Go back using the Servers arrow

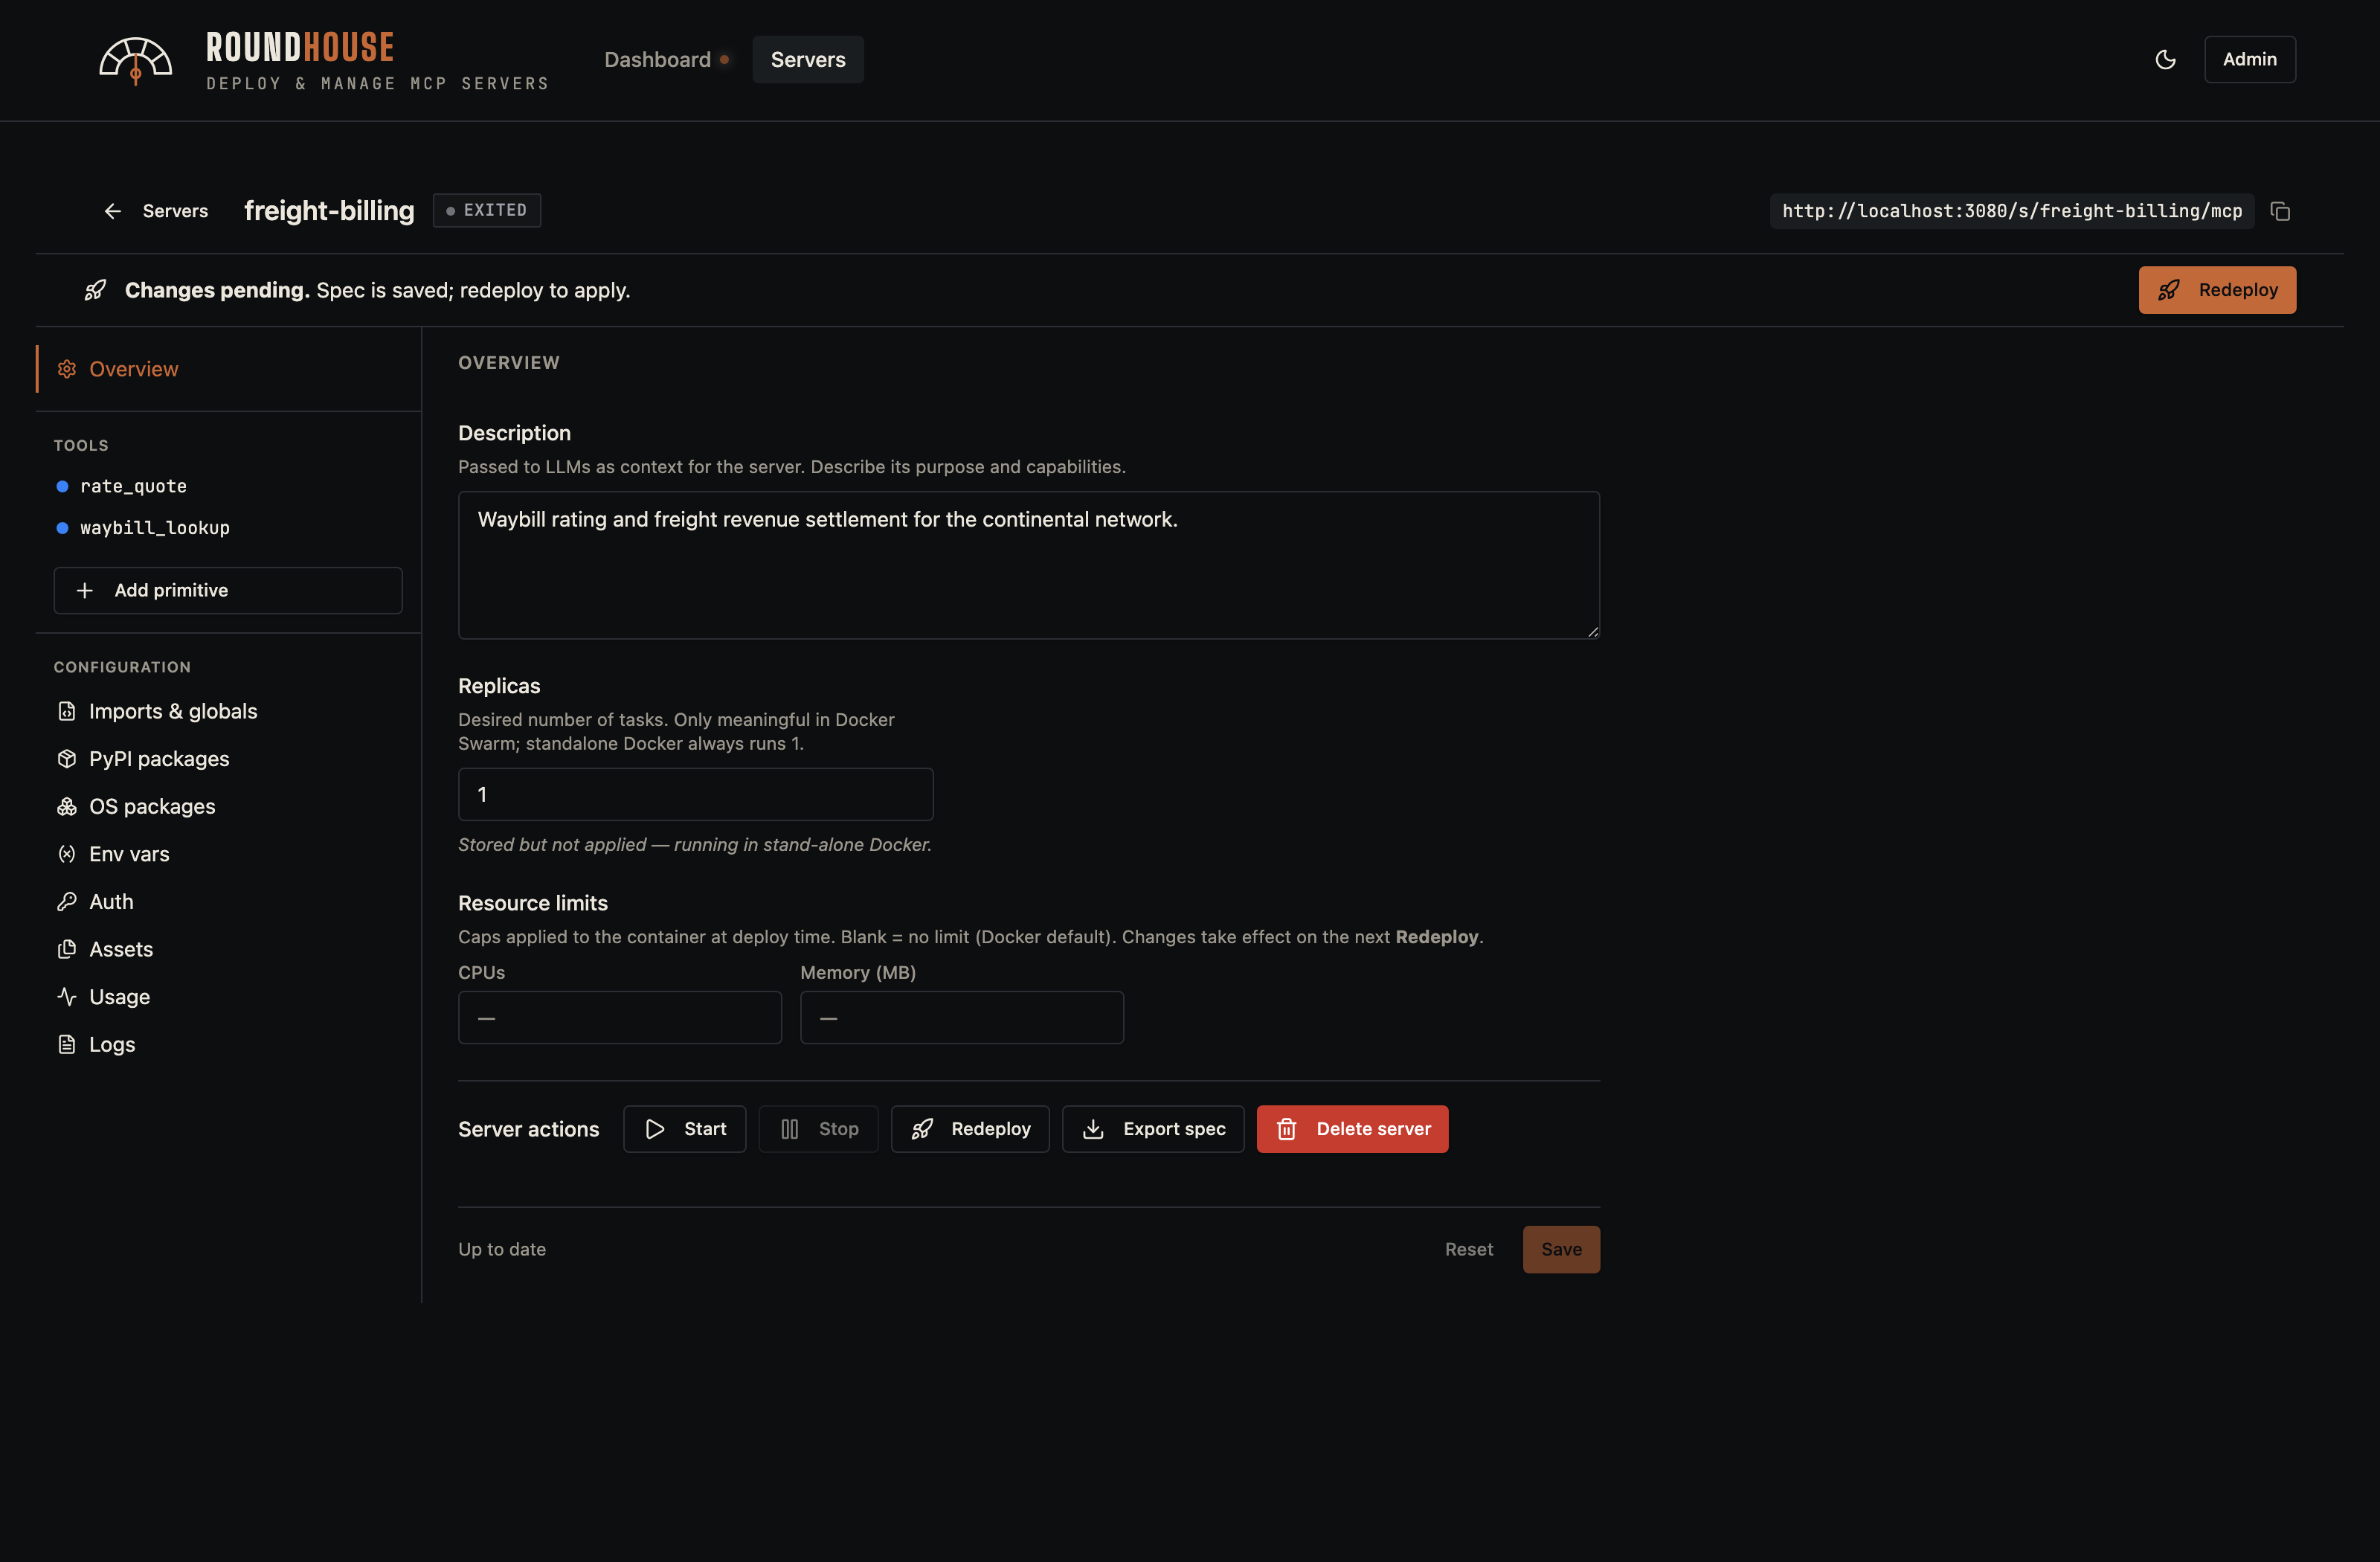[x=113, y=211]
